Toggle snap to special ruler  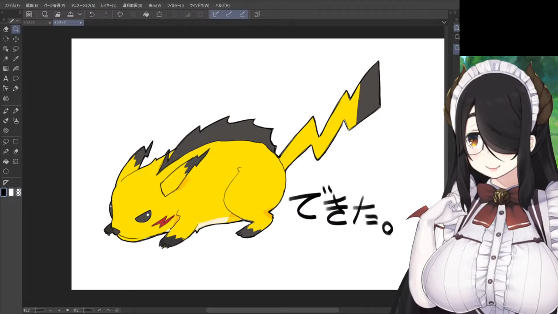[x=229, y=14]
